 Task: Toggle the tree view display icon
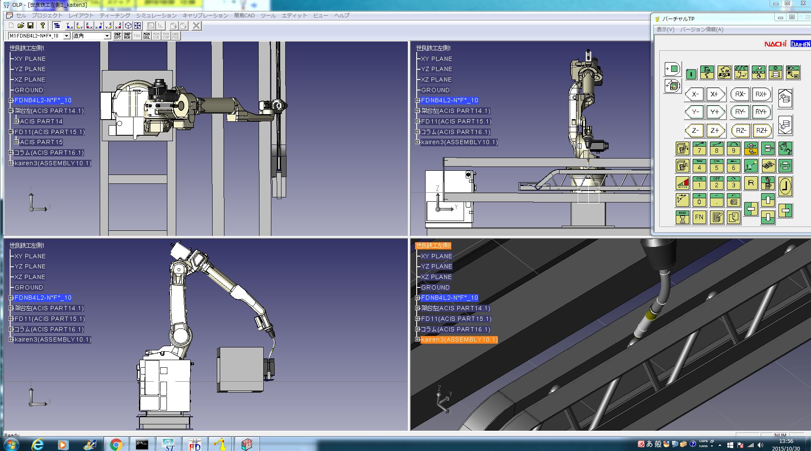pos(57,26)
